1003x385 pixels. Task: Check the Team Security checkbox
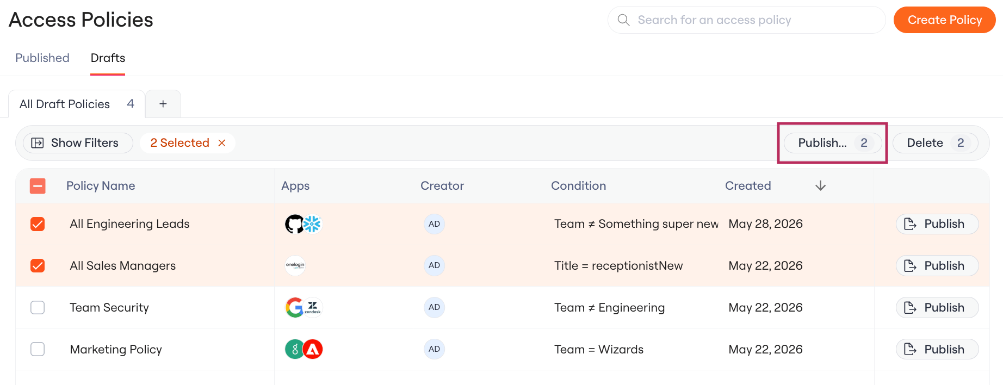38,307
